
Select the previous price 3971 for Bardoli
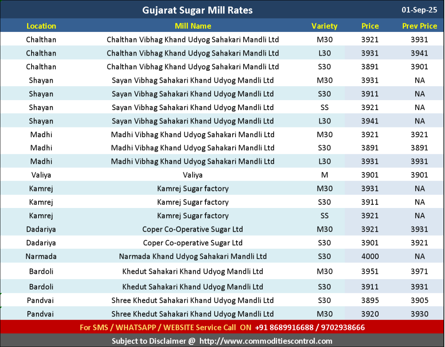[x=419, y=271]
